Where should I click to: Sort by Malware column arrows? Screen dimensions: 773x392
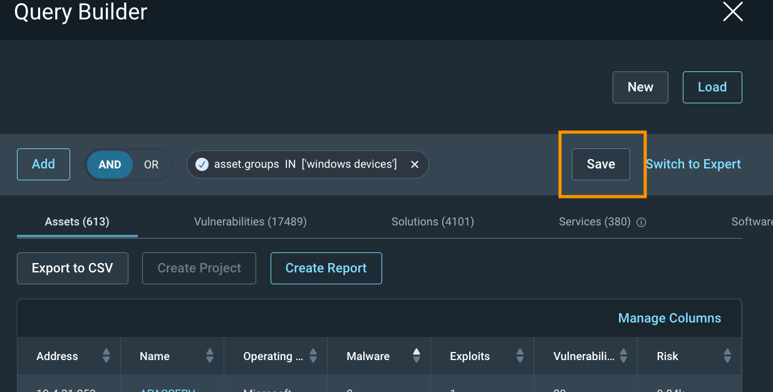417,356
